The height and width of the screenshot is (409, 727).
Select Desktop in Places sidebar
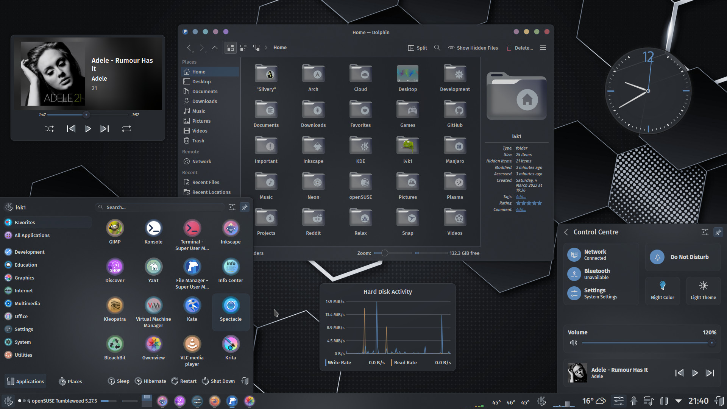tap(210, 81)
